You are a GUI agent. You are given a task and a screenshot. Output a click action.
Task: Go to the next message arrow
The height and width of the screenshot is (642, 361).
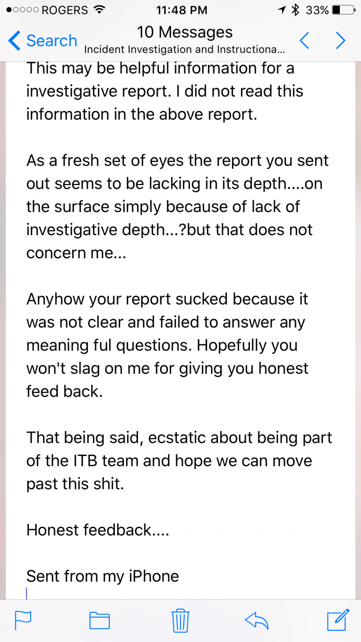click(340, 41)
